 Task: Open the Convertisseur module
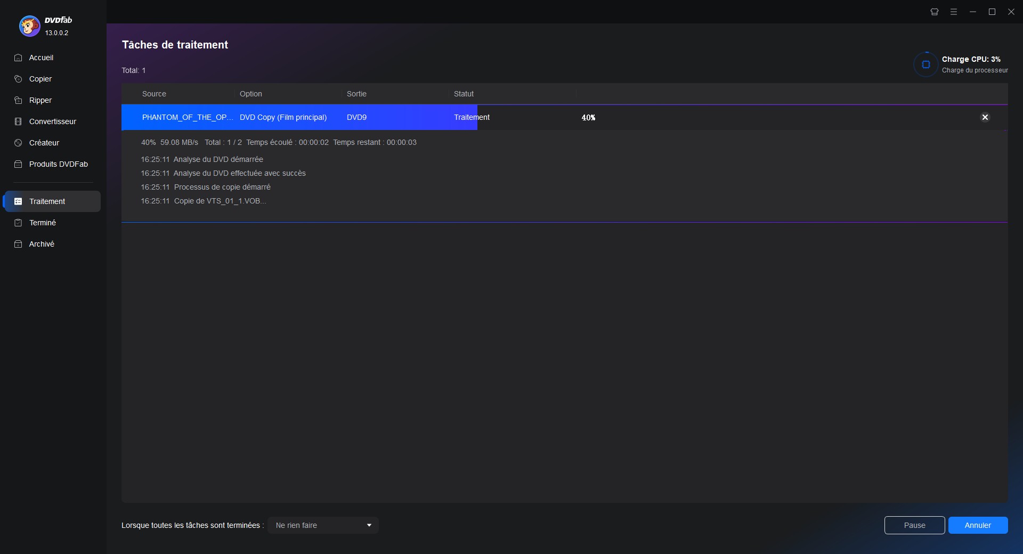(x=52, y=121)
